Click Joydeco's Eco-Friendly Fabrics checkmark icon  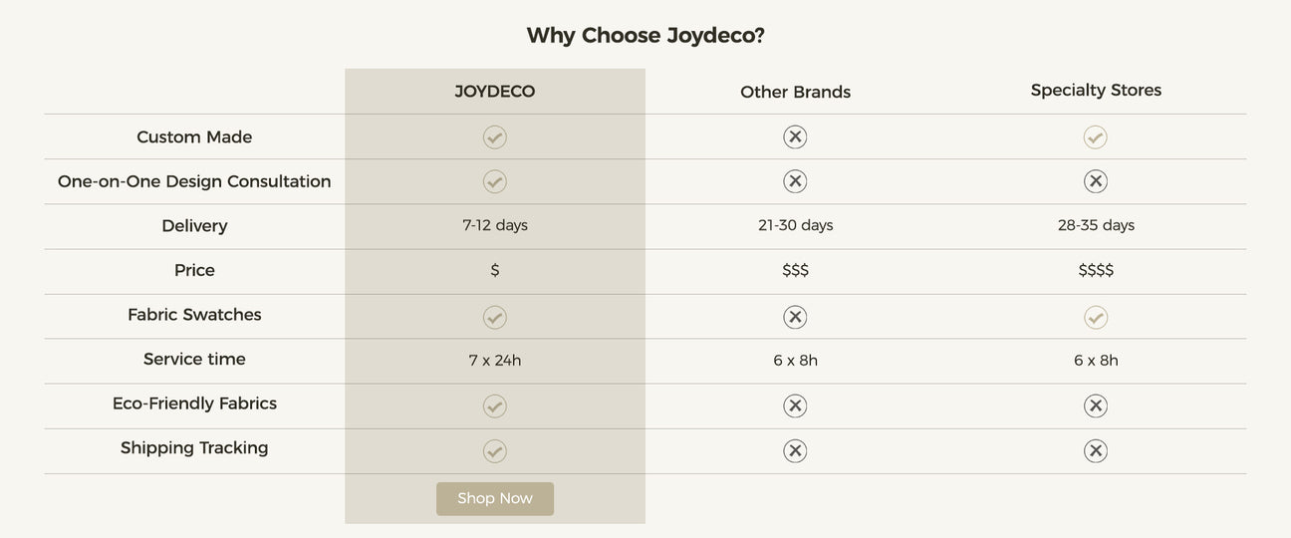point(495,406)
